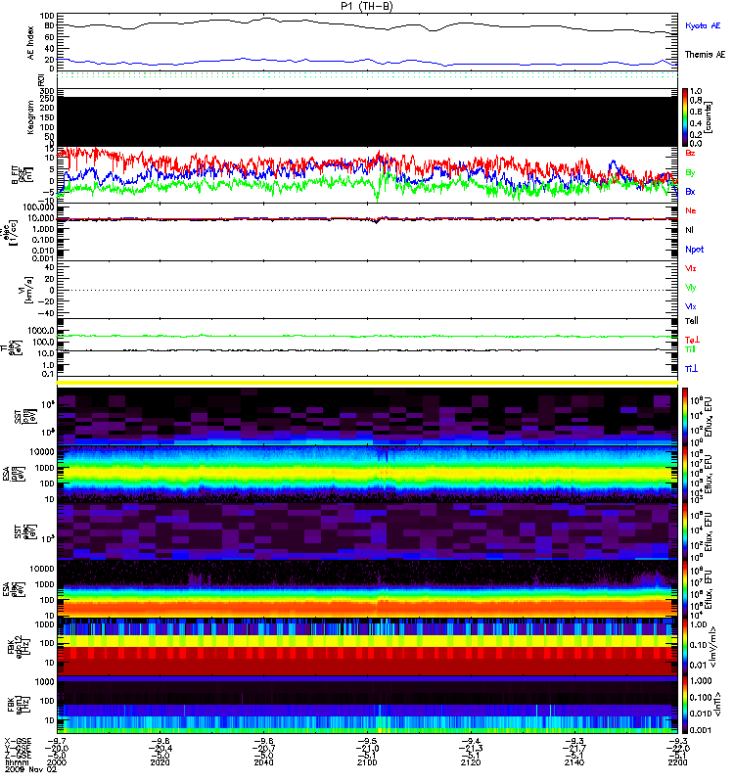734x783 pixels.
Task: Click the plot title P1 (TH-B)
Action: [367, 6]
